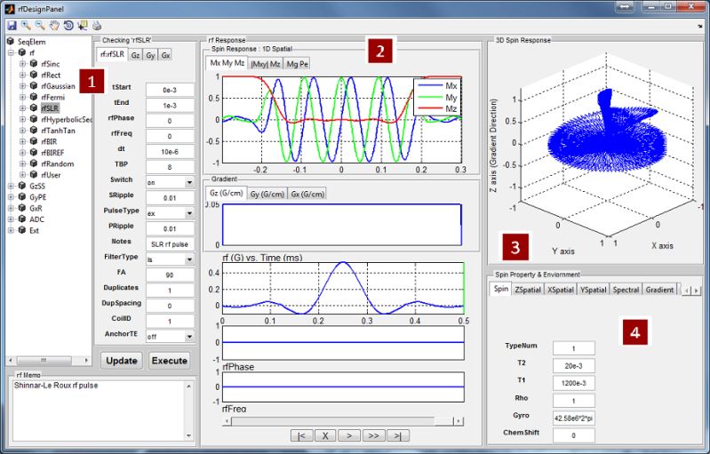Click the rf Memo vertical scrollbar down arrow
The image size is (710, 454).
pyautogui.click(x=188, y=436)
